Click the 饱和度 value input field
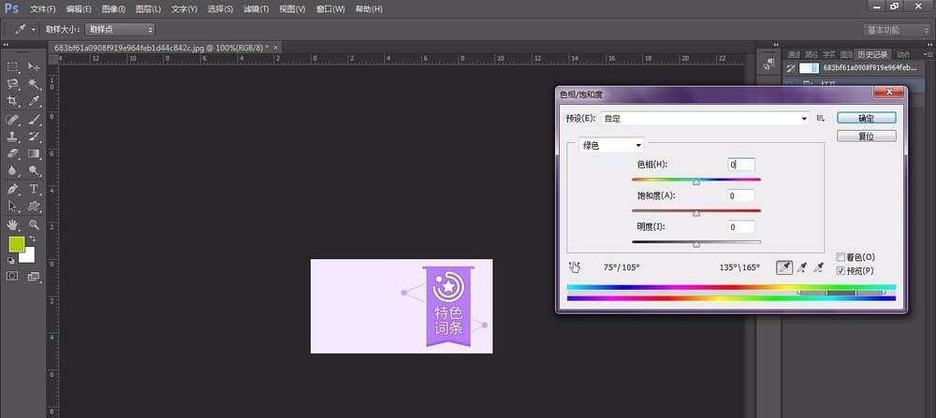This screenshot has height=418, width=936. click(740, 195)
